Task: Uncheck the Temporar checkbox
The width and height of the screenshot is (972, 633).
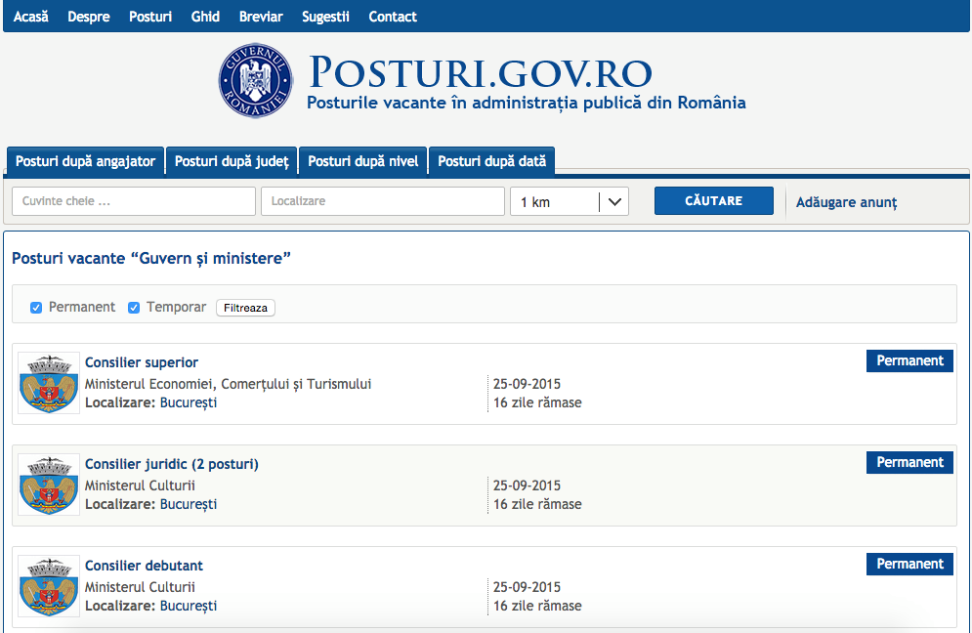Action: coord(134,308)
